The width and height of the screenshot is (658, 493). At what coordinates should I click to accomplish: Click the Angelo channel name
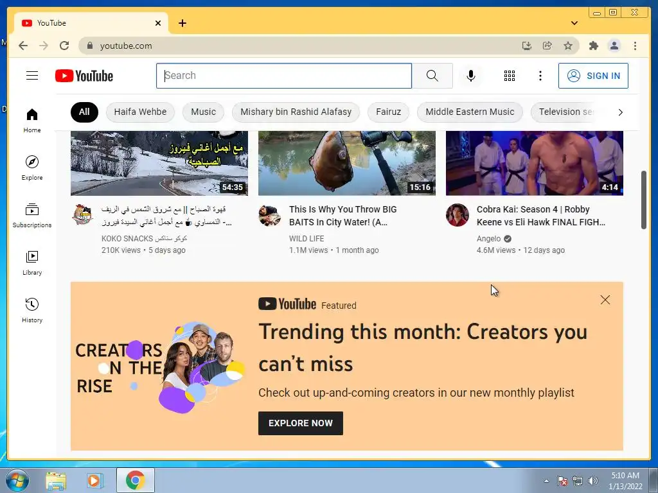(488, 239)
